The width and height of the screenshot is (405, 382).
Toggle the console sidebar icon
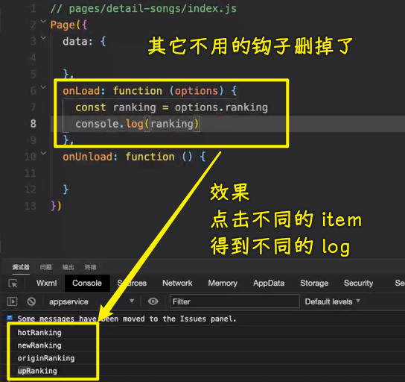[x=12, y=301]
